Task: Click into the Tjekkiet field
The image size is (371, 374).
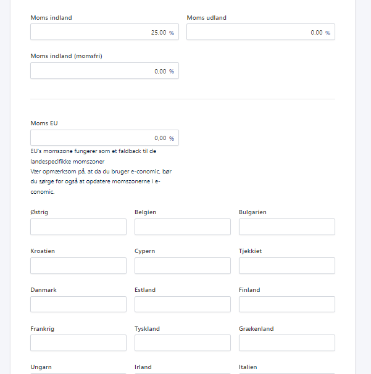Action: (287, 266)
